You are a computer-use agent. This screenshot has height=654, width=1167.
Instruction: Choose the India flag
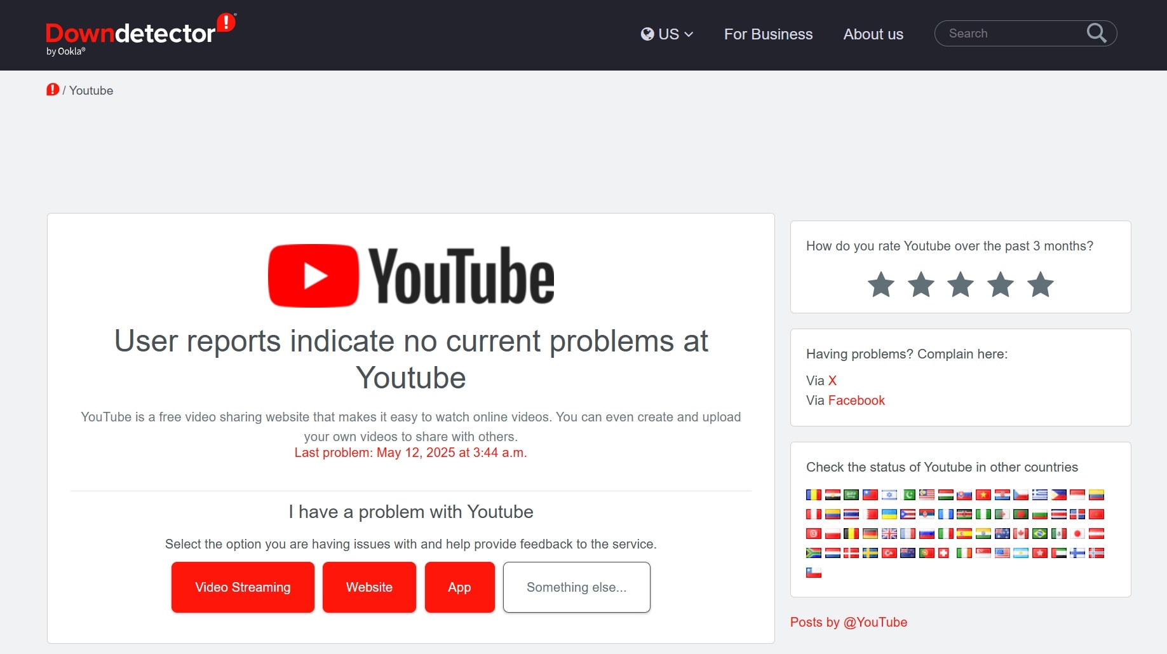click(983, 533)
